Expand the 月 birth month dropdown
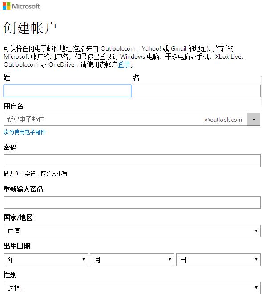262x294 pixels. tap(132, 259)
